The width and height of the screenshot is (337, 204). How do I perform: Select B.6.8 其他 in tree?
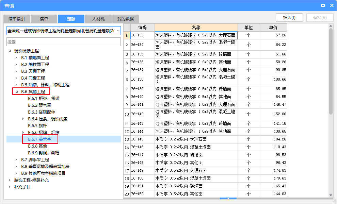(x=37, y=146)
